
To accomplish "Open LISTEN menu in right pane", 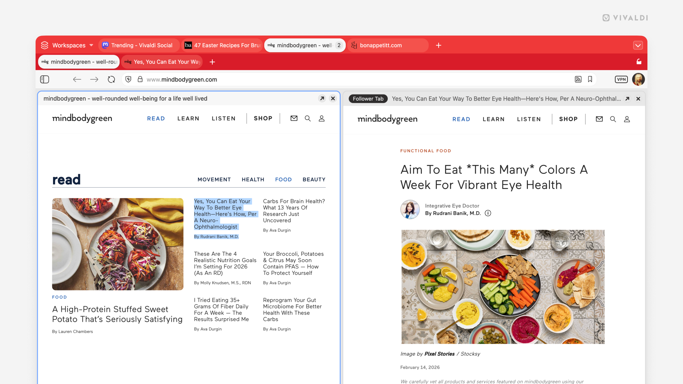I will point(529,119).
